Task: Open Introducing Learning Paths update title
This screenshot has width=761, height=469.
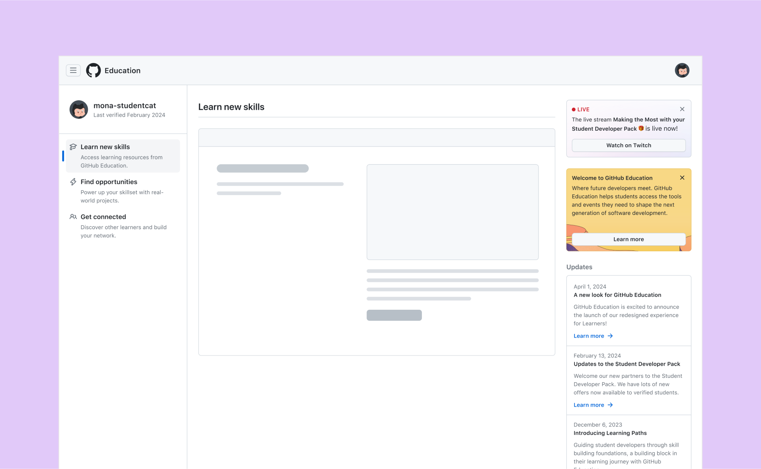Action: pyautogui.click(x=610, y=433)
